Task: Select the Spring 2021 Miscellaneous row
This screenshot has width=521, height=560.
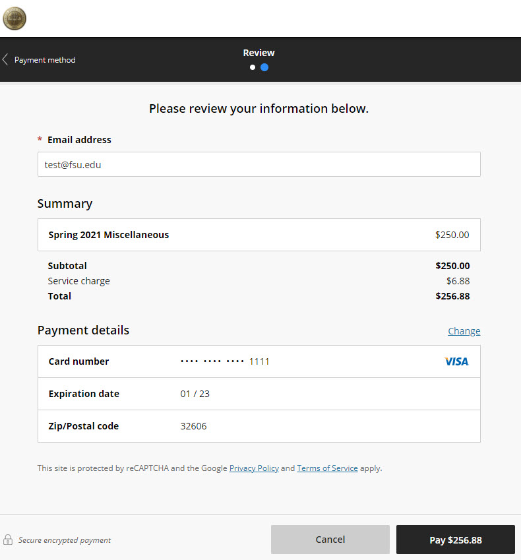Action: pos(259,234)
